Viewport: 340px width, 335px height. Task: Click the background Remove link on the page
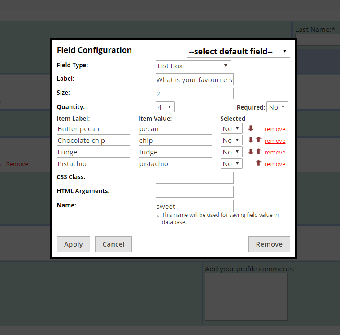coord(17,164)
